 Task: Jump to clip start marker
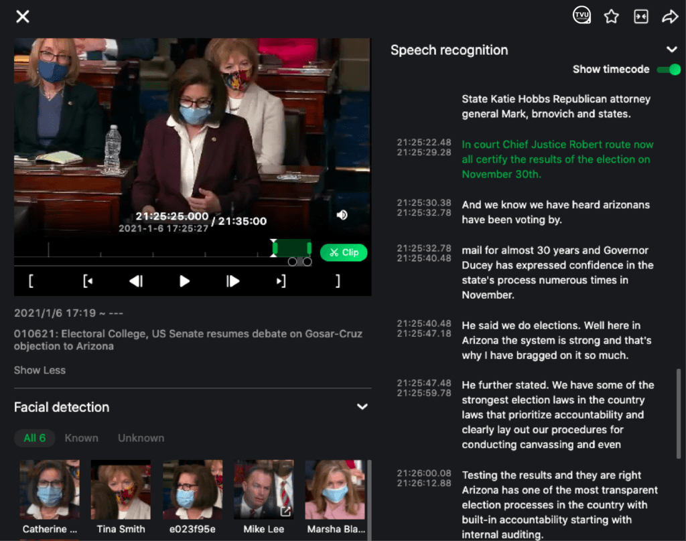click(x=88, y=281)
